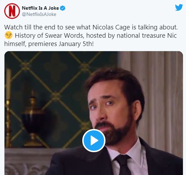Play the embedded tweet video

tap(94, 140)
